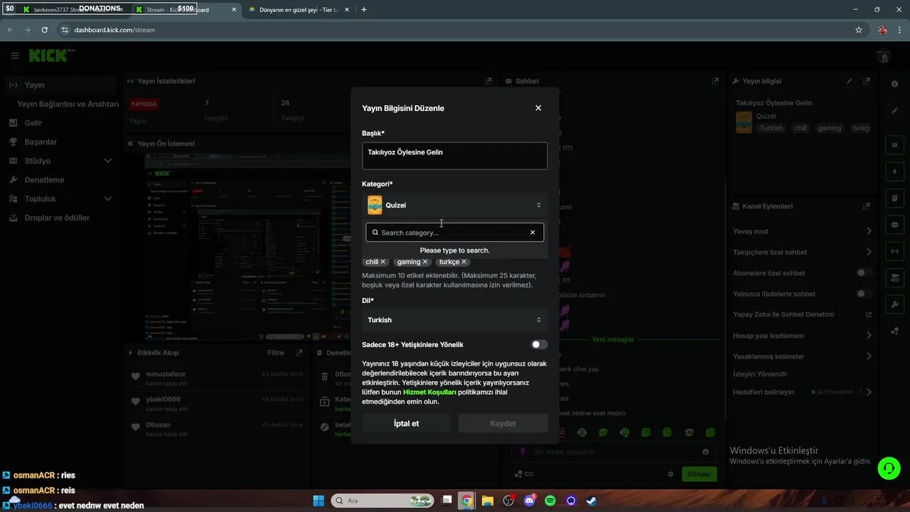Click the lightning bolt icon in right rail
Image resolution: width=910 pixels, height=512 pixels.
(x=895, y=172)
